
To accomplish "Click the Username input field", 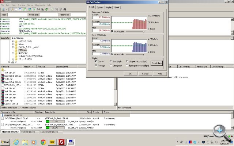I will coord(49,15).
